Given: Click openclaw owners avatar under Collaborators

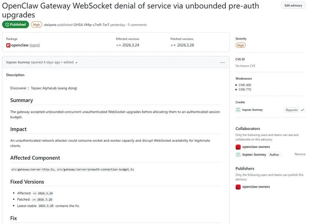Looking at the screenshot, I should [238, 147].
